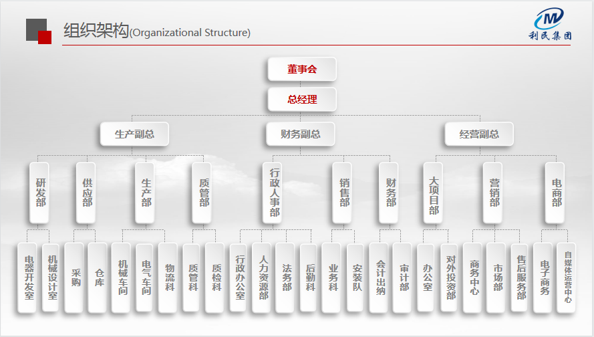Click the 经营副总 node
Screen dimensions: 594x337
(x=479, y=134)
